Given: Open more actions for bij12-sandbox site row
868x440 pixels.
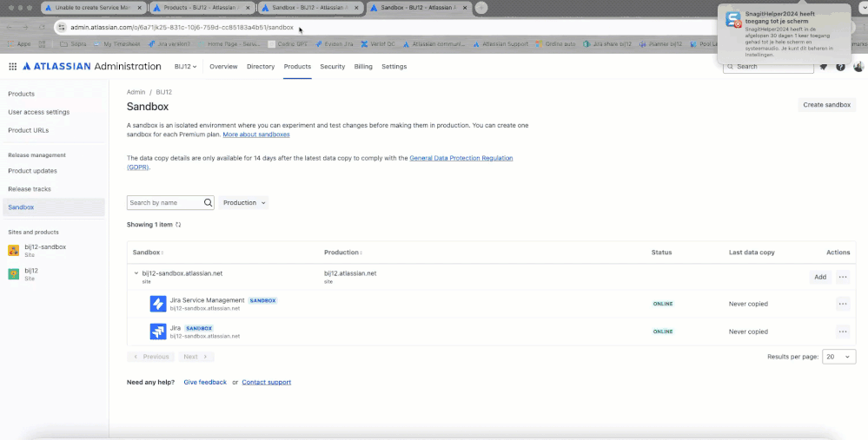Looking at the screenshot, I should [x=843, y=277].
